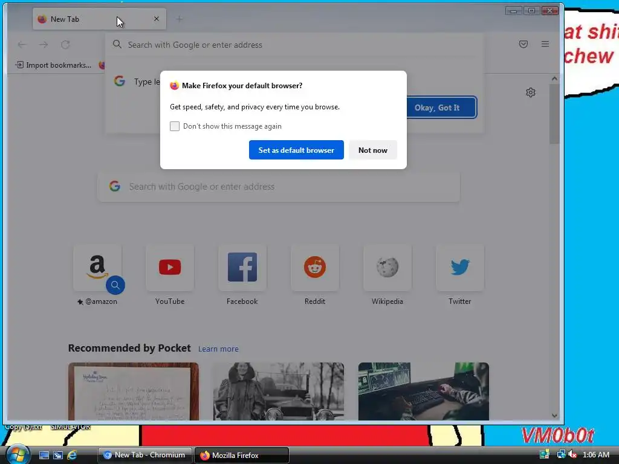Click the network tray icon
619x464 pixels.
click(560, 454)
